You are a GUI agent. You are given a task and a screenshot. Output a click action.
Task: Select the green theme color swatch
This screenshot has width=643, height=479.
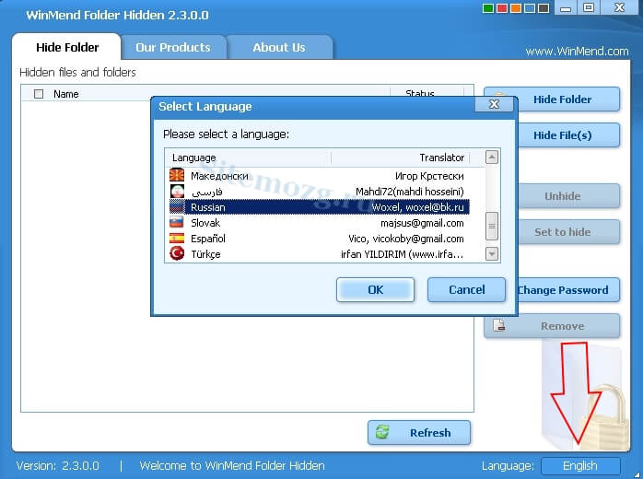click(488, 8)
